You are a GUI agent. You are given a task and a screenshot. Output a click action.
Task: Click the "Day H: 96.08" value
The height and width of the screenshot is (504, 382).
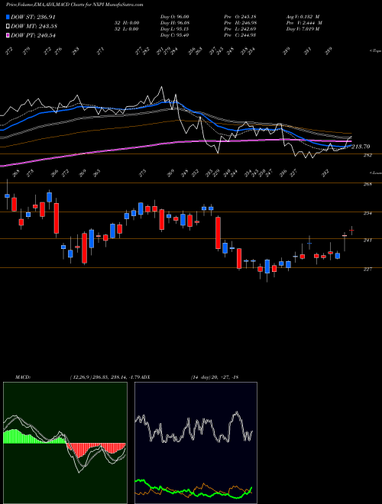[175, 23]
